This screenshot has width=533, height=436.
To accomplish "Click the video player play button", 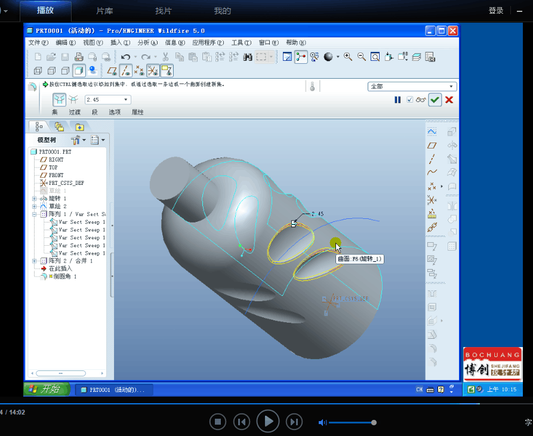I will point(268,422).
